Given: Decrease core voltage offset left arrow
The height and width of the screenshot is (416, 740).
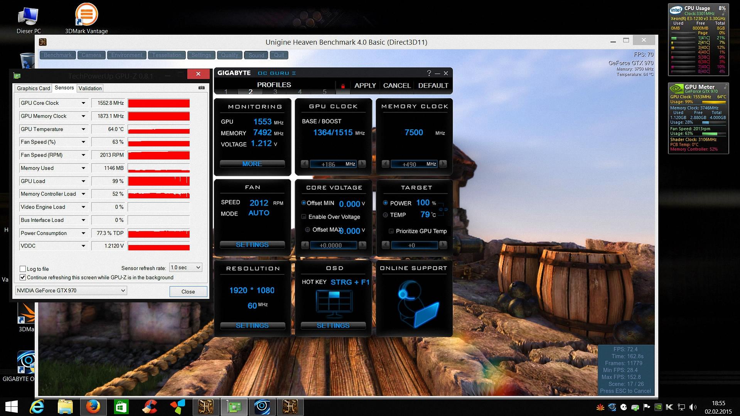Looking at the screenshot, I should (305, 245).
